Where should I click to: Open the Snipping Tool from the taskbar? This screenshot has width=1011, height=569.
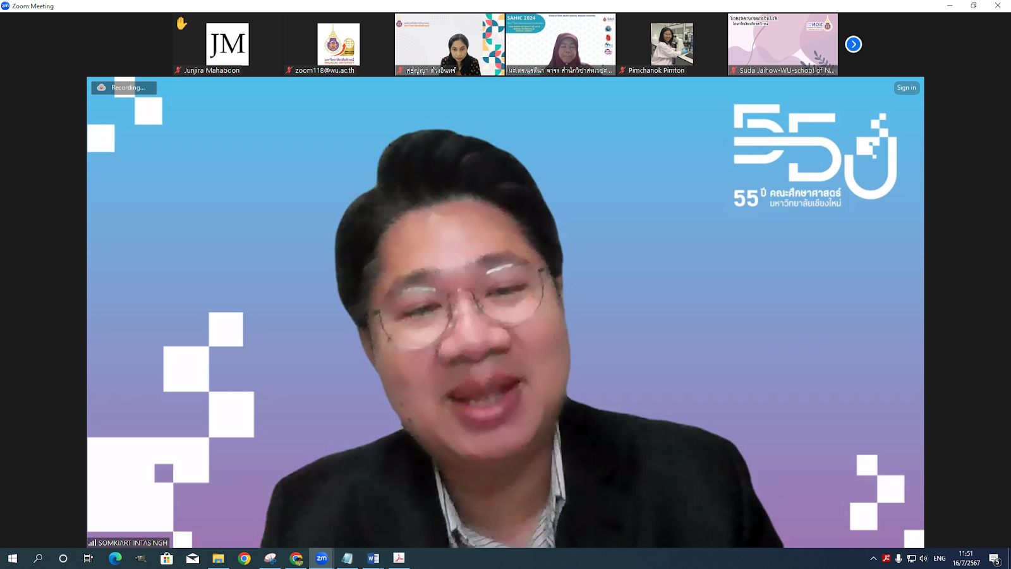pos(270,558)
